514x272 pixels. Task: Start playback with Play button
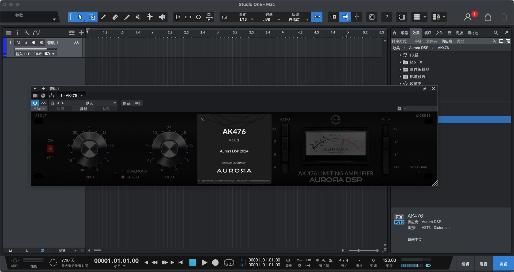(204, 263)
